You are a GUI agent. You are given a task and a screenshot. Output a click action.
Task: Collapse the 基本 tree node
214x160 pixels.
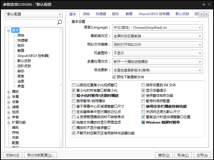click(9, 30)
